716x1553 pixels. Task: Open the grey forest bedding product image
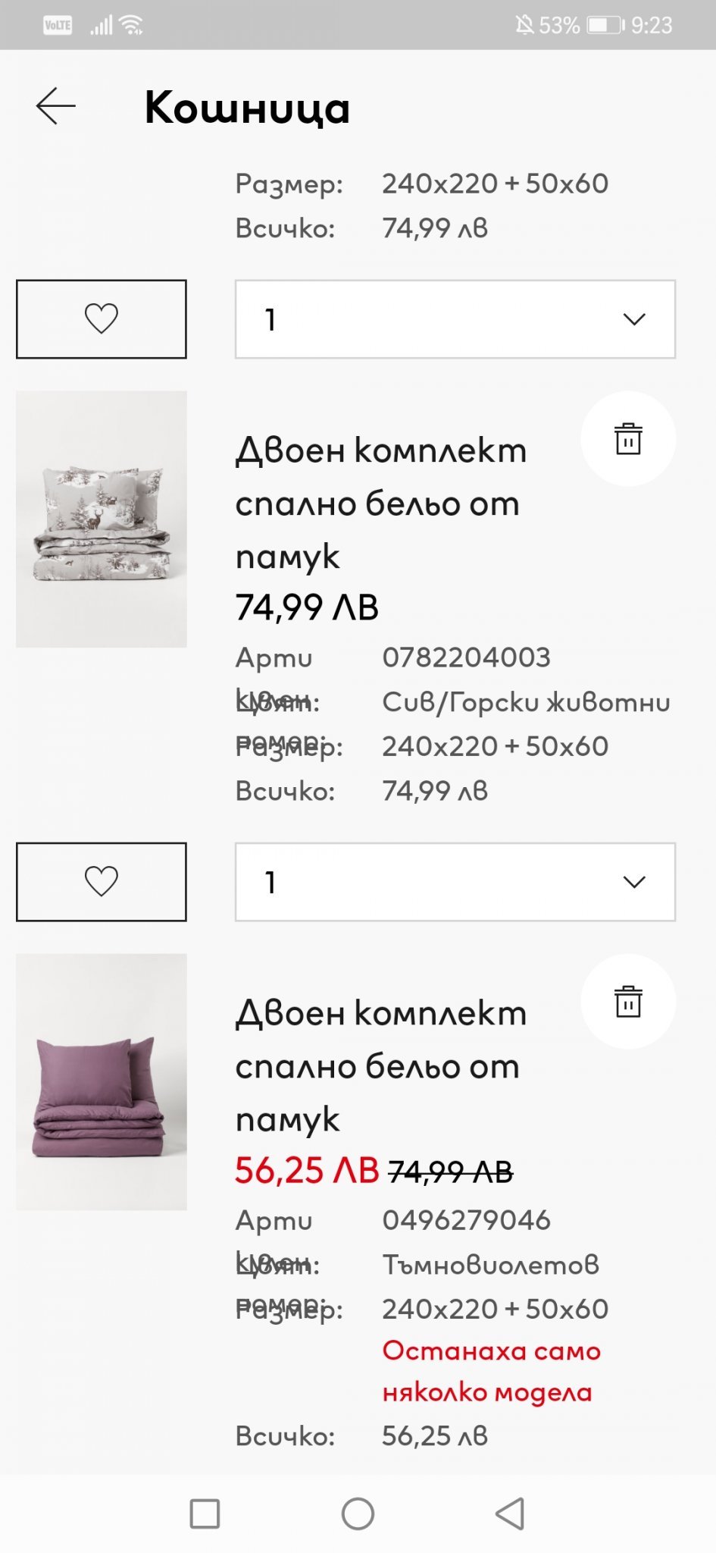102,519
